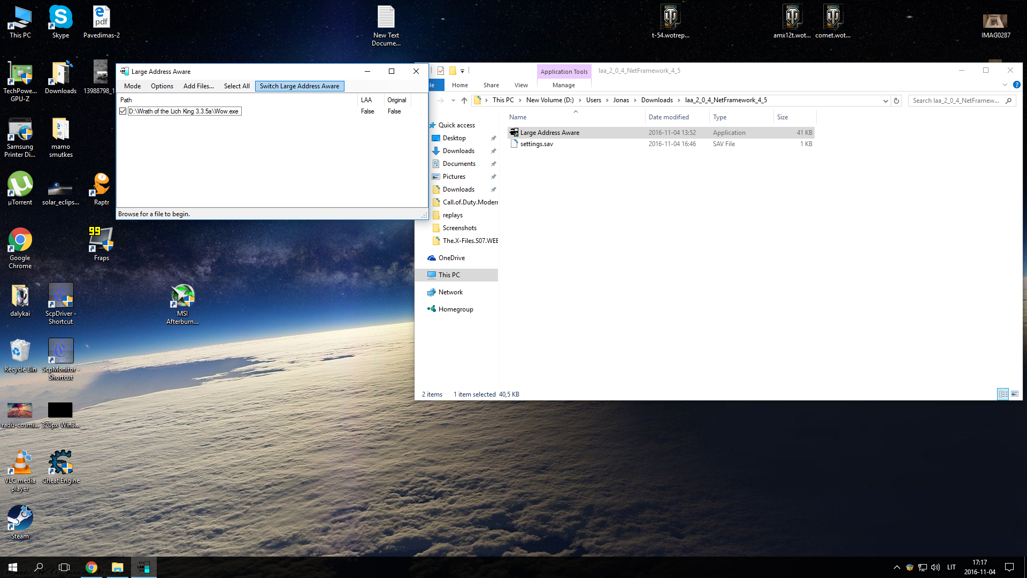Open File Explorer taskbar icon
Screen dimensions: 1027x578
pyautogui.click(x=117, y=567)
